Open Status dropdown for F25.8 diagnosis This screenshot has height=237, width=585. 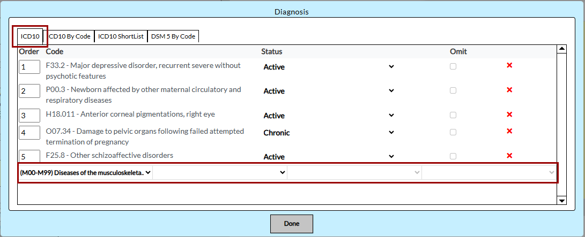[x=329, y=157]
